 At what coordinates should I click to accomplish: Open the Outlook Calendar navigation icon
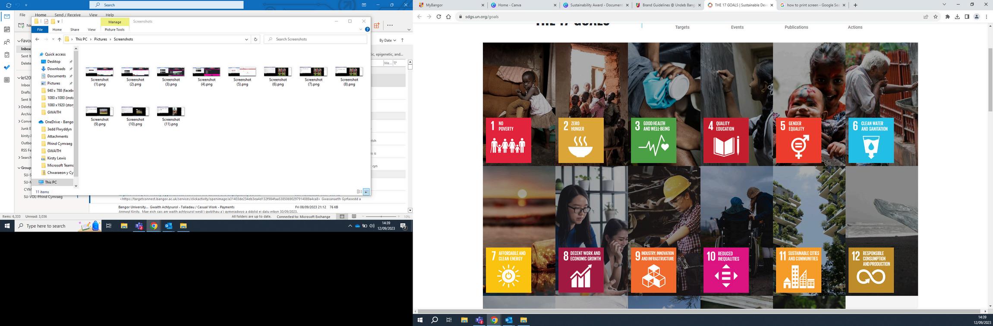point(7,29)
